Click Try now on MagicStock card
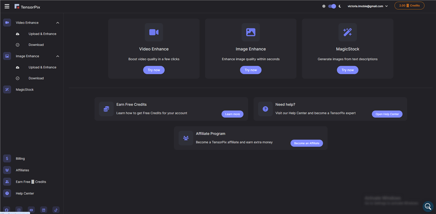 pyautogui.click(x=347, y=70)
